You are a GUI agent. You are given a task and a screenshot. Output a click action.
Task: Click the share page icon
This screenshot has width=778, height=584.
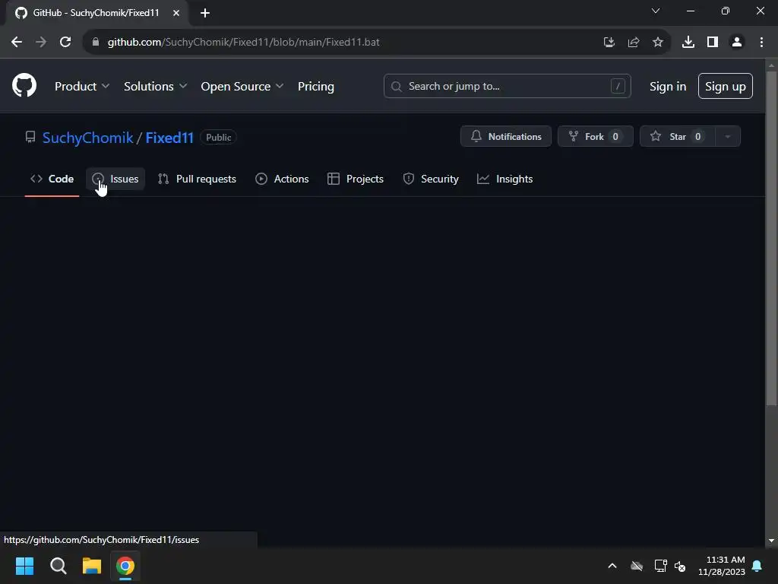tap(634, 43)
